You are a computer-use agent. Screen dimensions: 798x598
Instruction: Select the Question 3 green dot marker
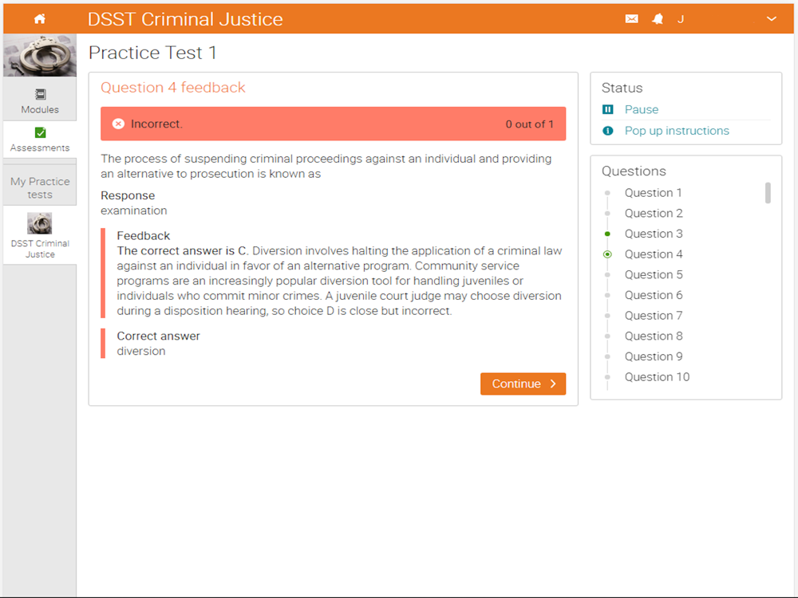pos(607,234)
